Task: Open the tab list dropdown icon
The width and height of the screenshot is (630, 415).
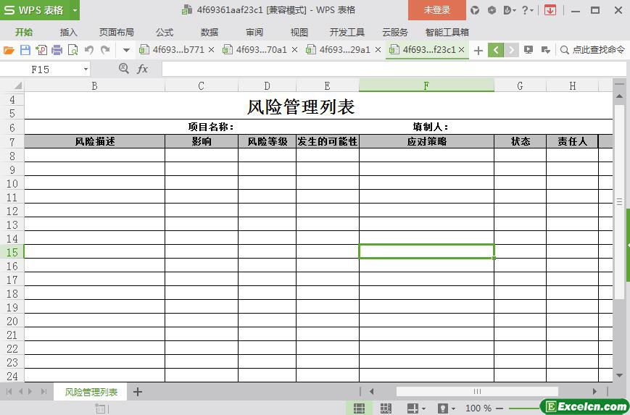Action: (545, 50)
